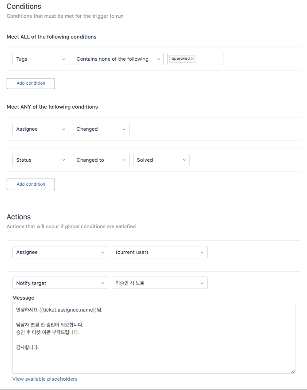Expand the (current user) value dropdown
The height and width of the screenshot is (390, 307).
[160, 252]
